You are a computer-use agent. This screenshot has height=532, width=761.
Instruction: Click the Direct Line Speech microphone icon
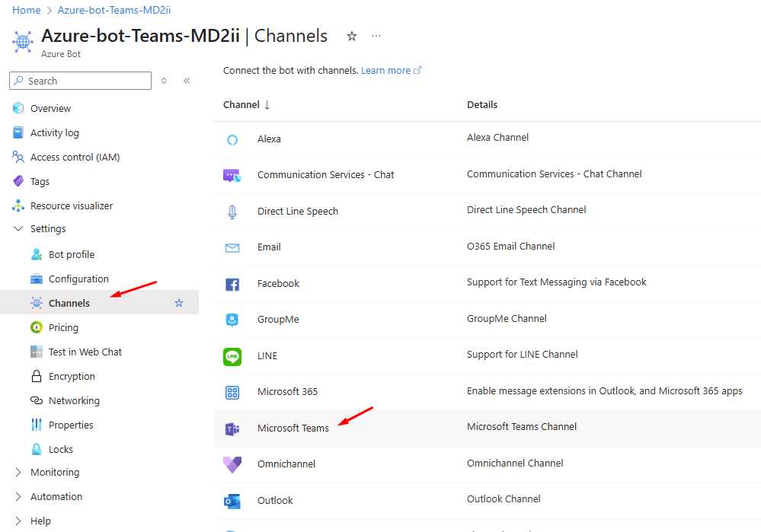[232, 212]
